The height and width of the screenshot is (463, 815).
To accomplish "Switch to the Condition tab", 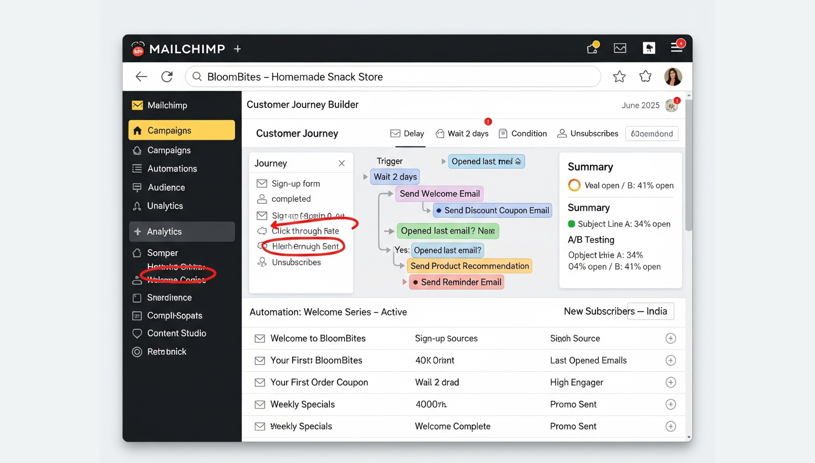I will pyautogui.click(x=523, y=134).
